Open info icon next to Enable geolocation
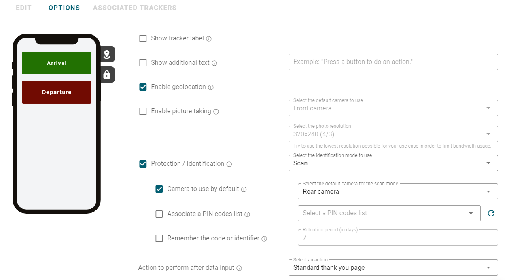 click(x=211, y=87)
